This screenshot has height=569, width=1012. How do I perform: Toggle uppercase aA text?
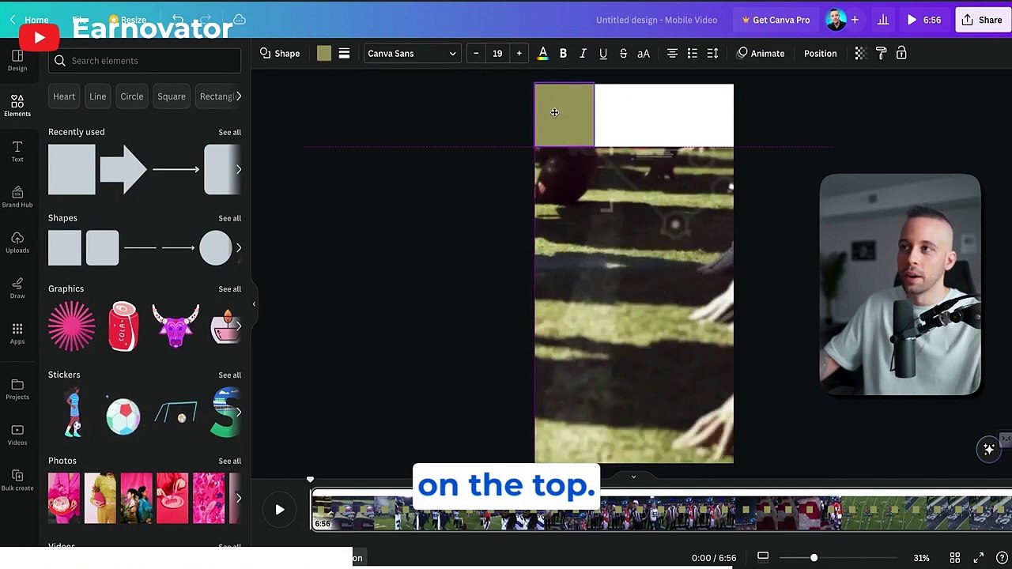coord(644,54)
